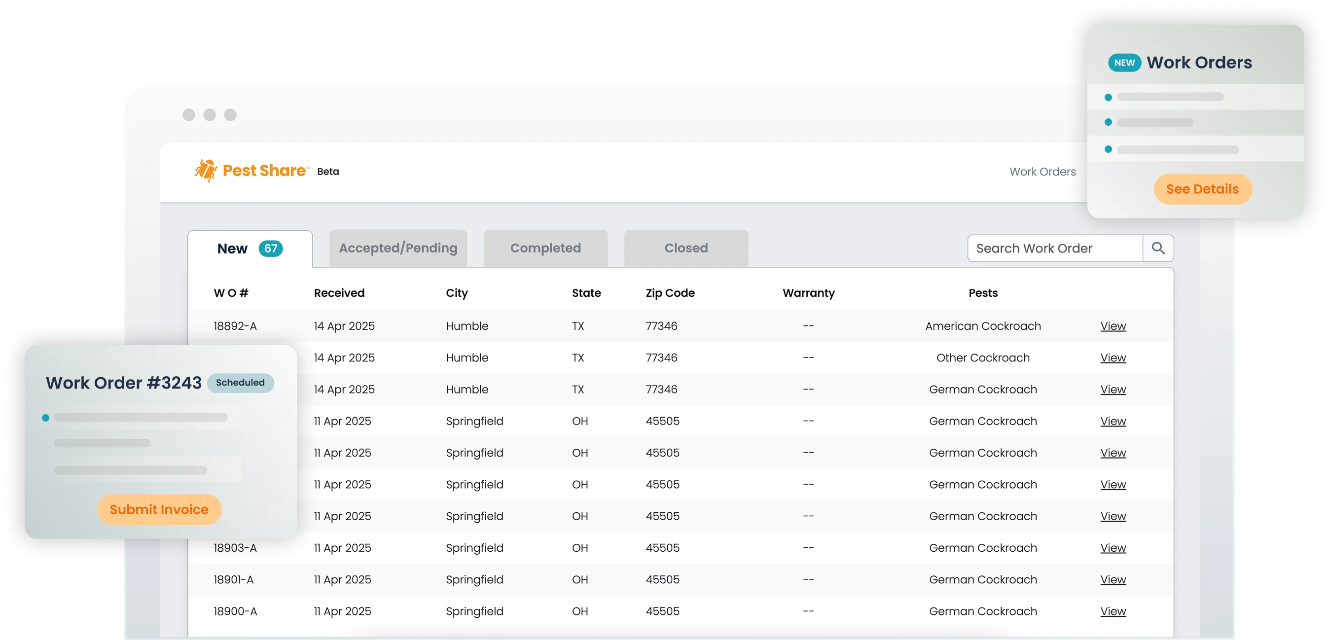Click the NEW badge beside Work Orders
The height and width of the screenshot is (640, 1329).
tap(1124, 63)
